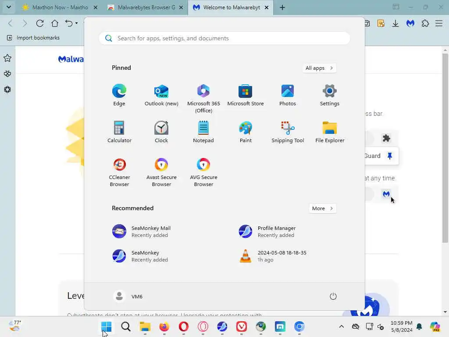Open Maxthon taskbar icon
Viewport: 449px width, 337px height.
280,326
